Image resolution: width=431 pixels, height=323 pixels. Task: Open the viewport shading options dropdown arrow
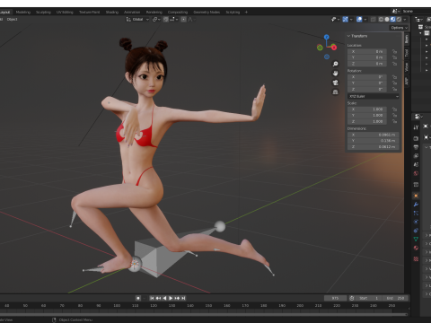405,20
